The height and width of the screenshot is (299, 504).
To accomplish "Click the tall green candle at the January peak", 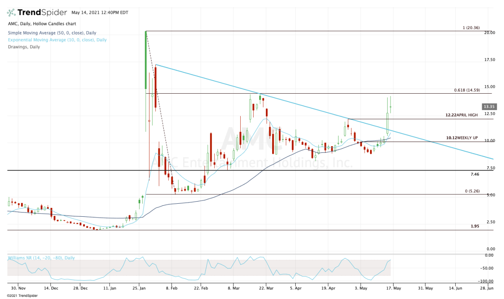I will [x=146, y=60].
